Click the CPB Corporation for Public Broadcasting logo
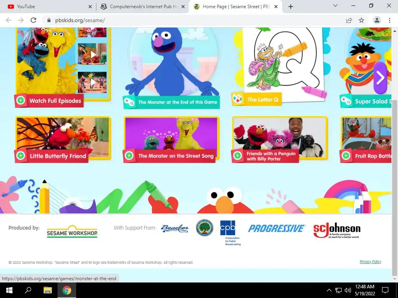 point(230,233)
